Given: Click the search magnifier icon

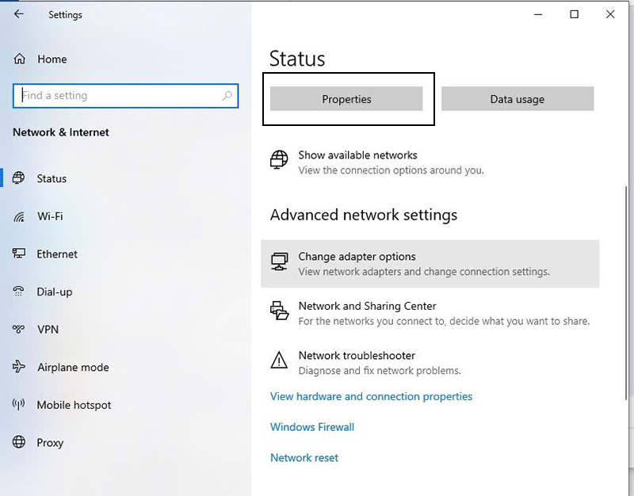Looking at the screenshot, I should pyautogui.click(x=227, y=96).
